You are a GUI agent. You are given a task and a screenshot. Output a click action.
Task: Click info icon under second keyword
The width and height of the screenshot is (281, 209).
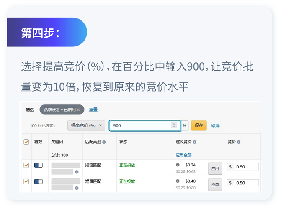click(77, 188)
